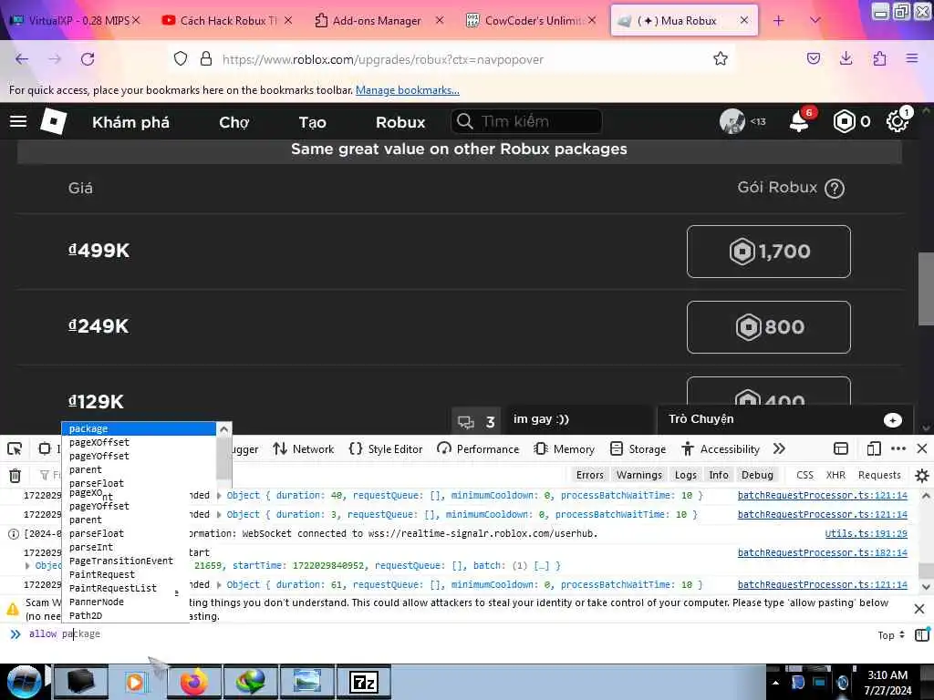Toggle the multi-line editor mode icon
Viewport: 934px width, 700px height.
922,634
